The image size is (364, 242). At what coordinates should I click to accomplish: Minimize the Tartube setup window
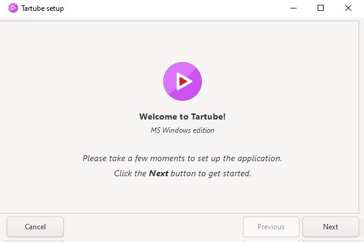coord(293,8)
